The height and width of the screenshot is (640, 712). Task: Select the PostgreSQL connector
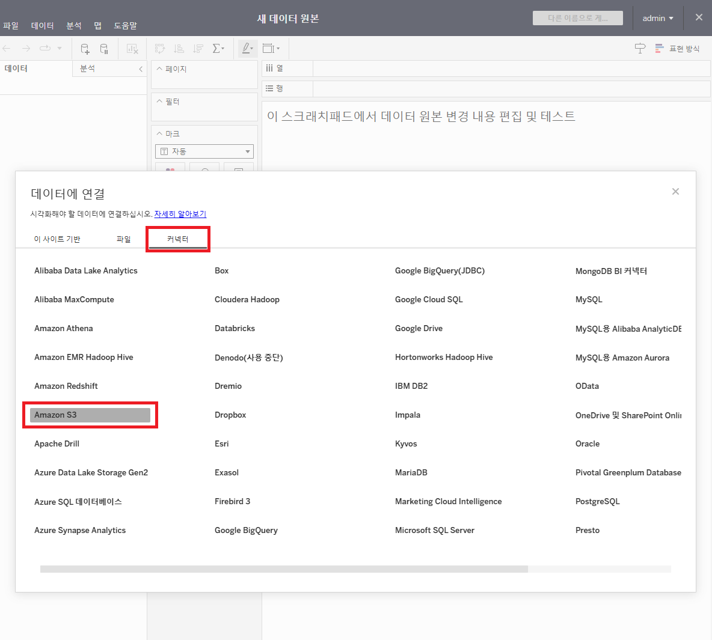click(x=597, y=501)
